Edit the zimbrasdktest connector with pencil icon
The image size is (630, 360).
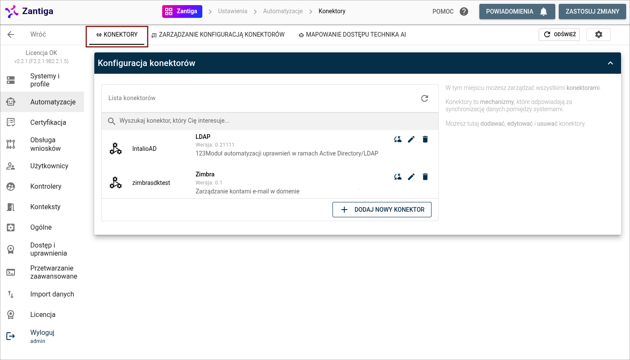[411, 177]
